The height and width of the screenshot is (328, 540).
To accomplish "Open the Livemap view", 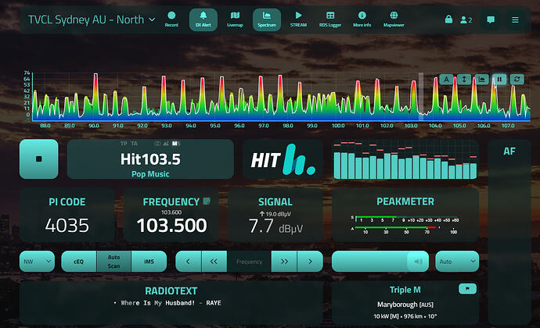I will (x=235, y=20).
